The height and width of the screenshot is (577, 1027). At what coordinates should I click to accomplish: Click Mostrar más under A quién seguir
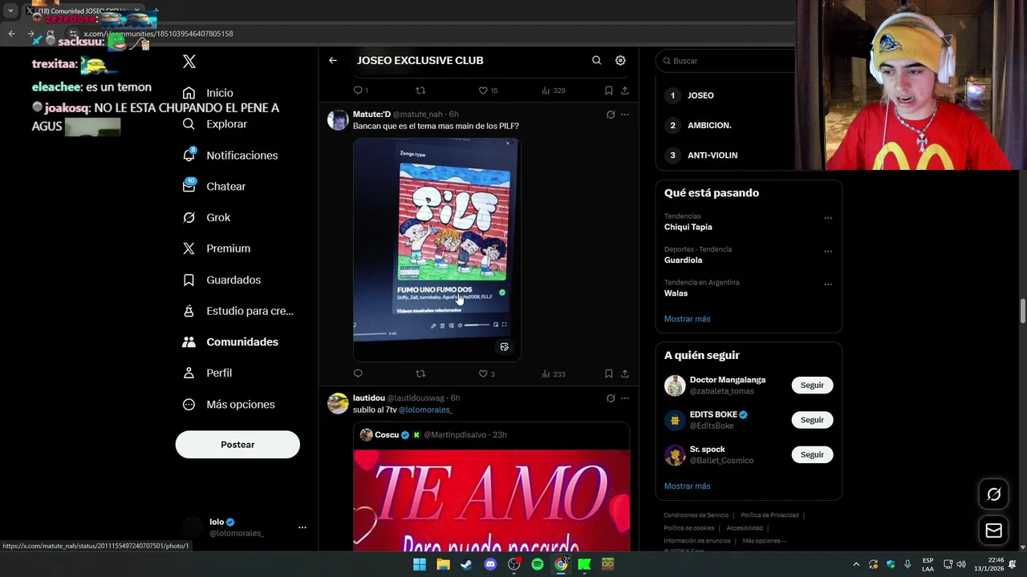coord(687,486)
